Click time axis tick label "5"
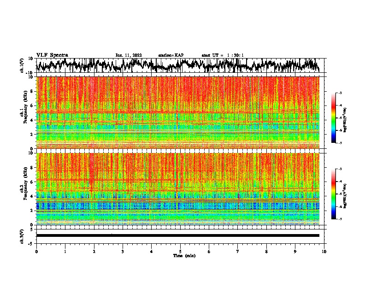The width and height of the screenshot is (365, 282). (x=180, y=252)
